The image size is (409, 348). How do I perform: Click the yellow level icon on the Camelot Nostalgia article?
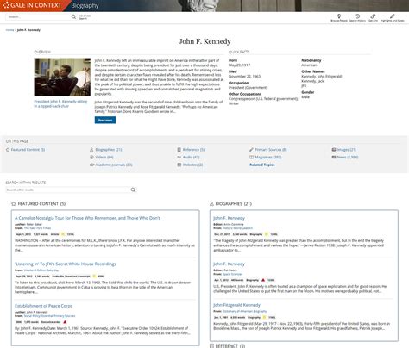(63, 234)
